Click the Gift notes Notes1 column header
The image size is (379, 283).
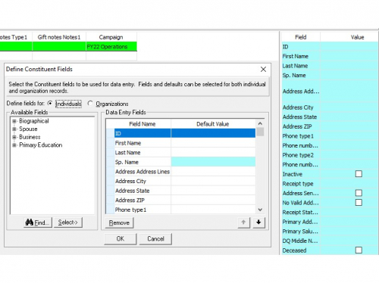click(59, 37)
